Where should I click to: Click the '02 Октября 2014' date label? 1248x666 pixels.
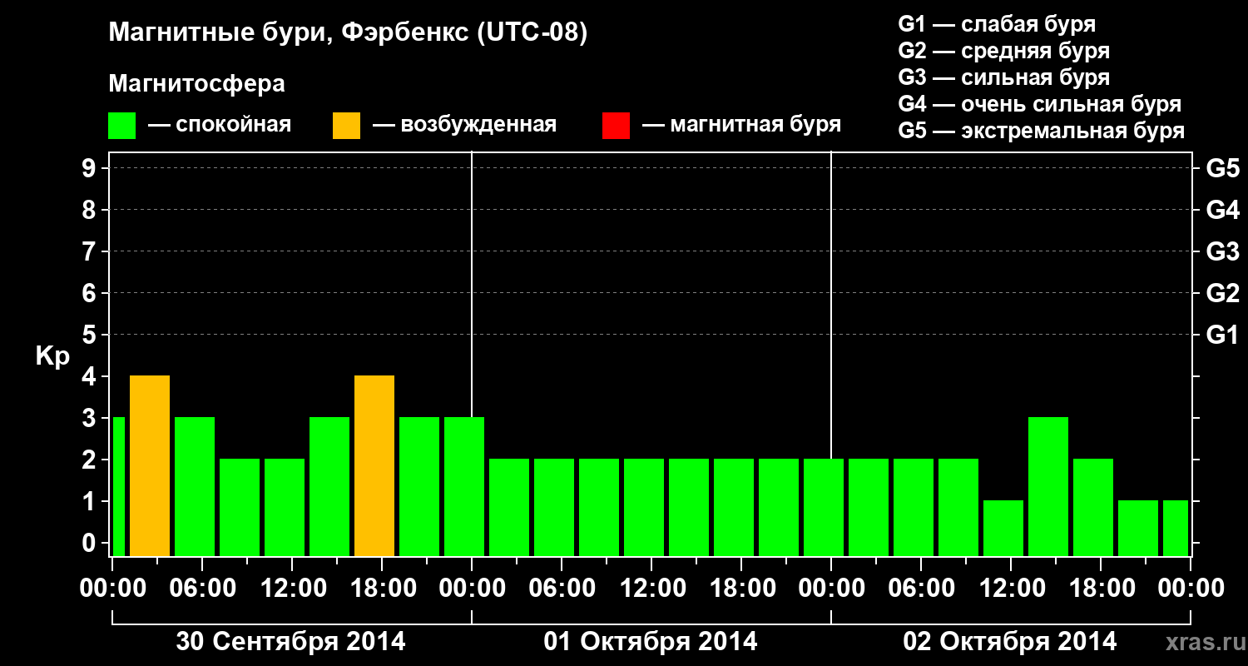[x=1010, y=642]
